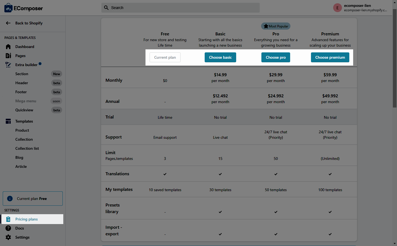
Task: Click the Templates layout icon
Action: pyautogui.click(x=8, y=121)
